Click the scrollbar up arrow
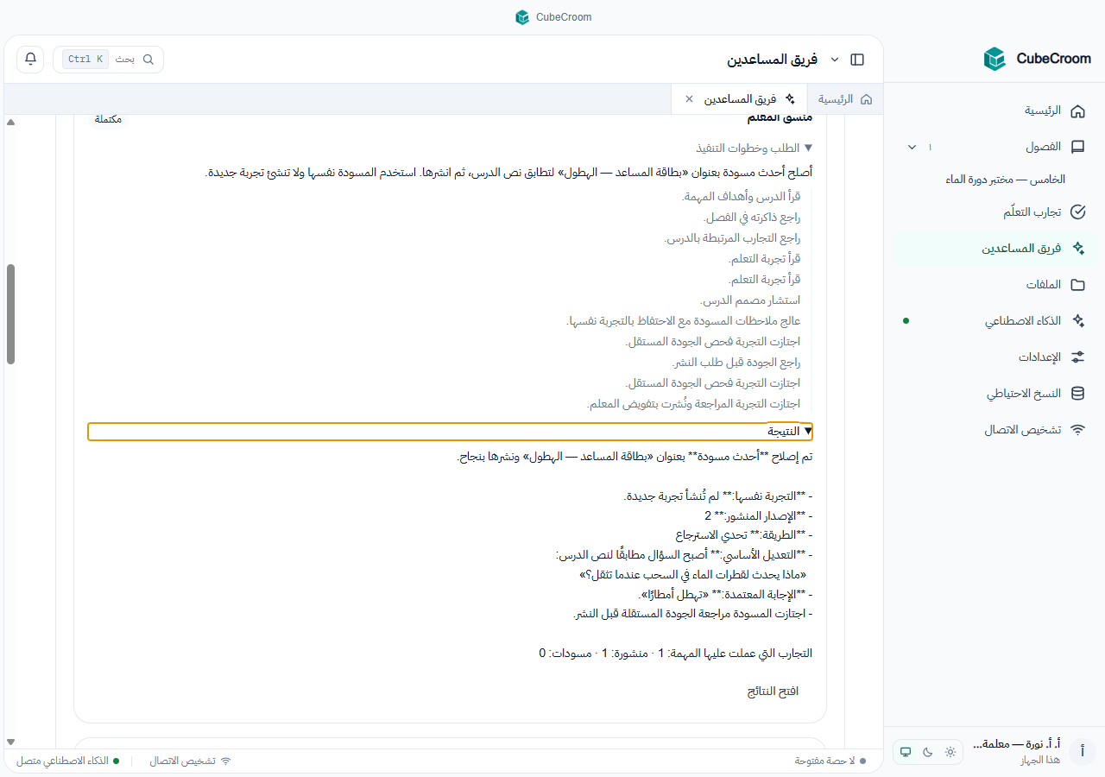Image resolution: width=1105 pixels, height=777 pixels. pos(10,122)
